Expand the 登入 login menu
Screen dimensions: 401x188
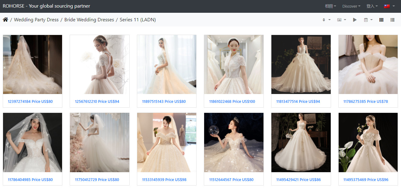[372, 6]
